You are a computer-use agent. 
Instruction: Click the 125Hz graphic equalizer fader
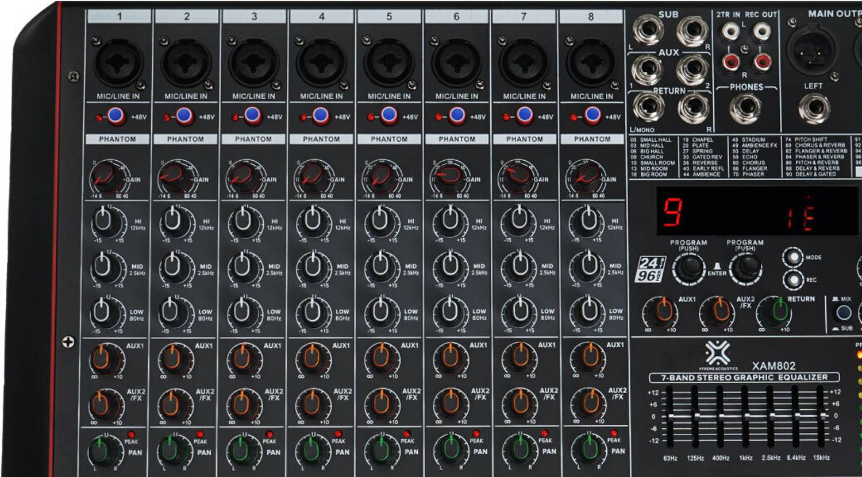click(x=695, y=417)
